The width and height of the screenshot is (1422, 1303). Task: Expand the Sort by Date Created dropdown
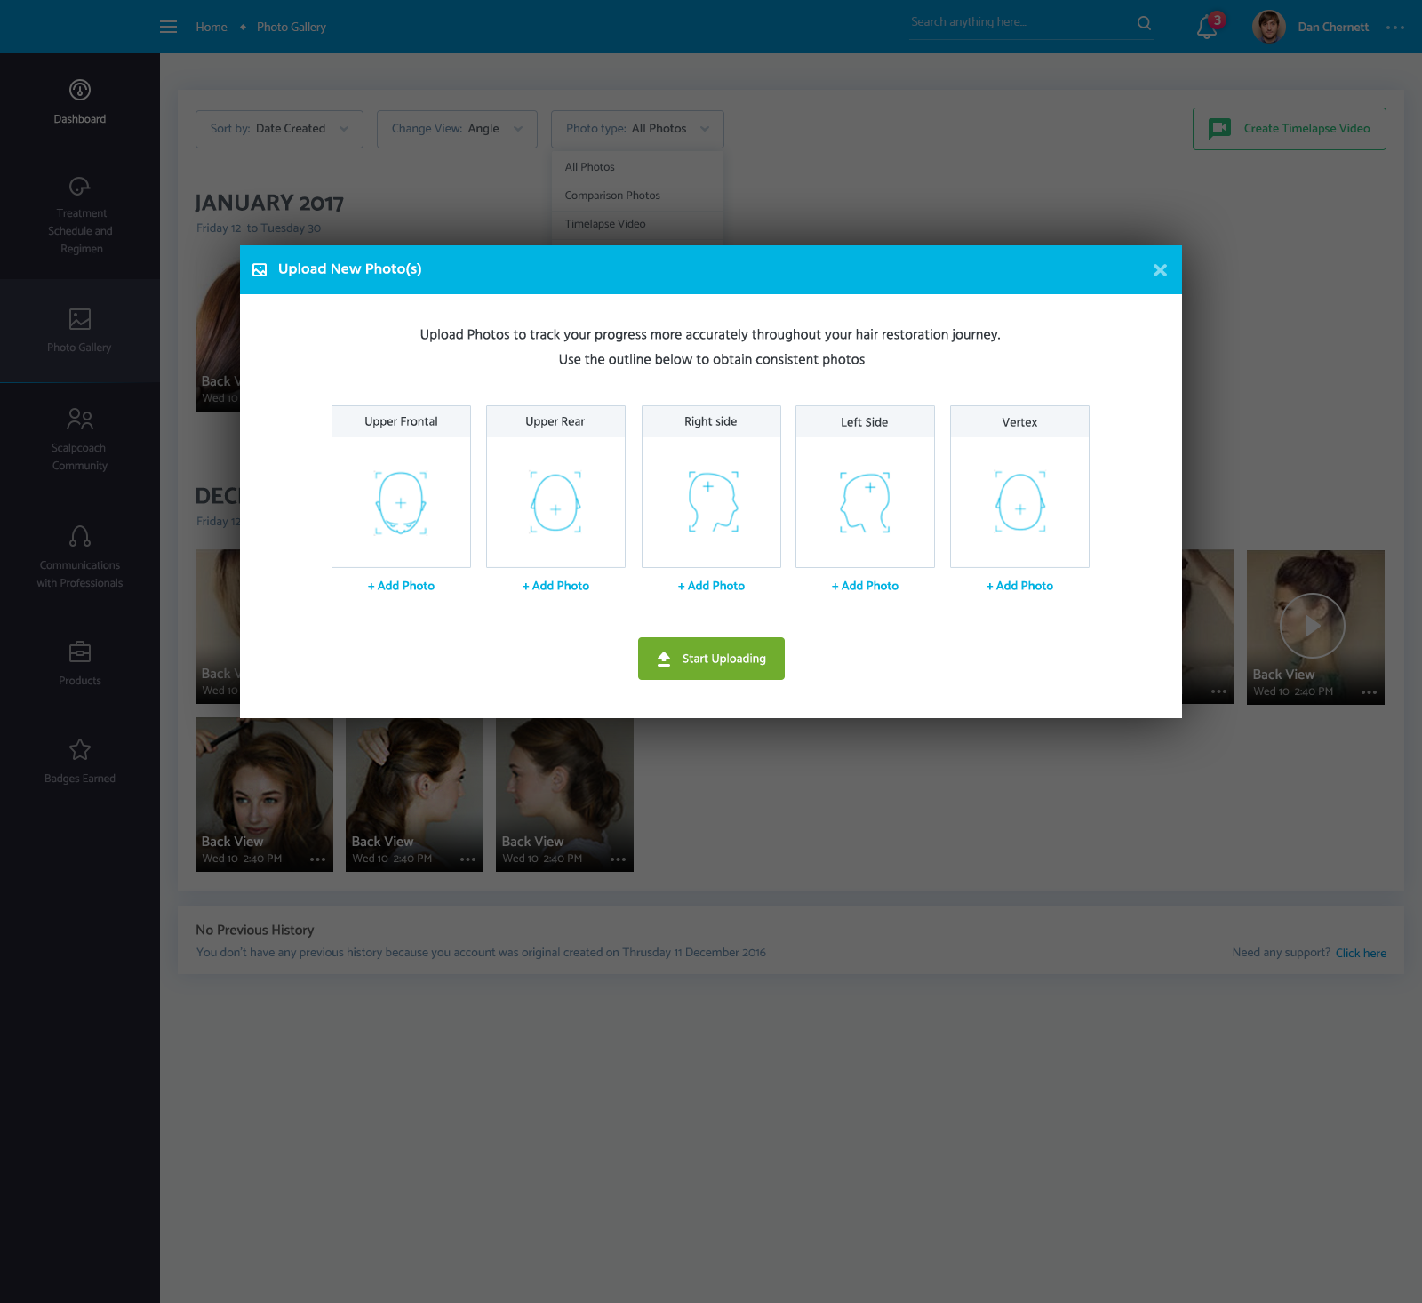tap(279, 129)
